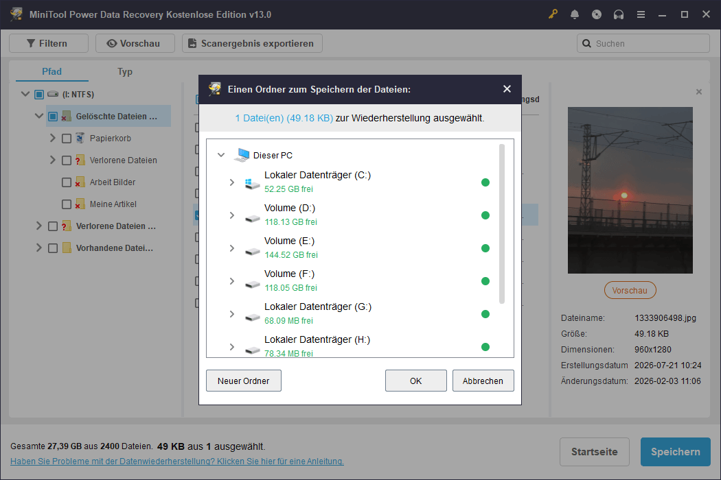Screen dimensions: 721x480
Task: Switch to the Pfad tab
Action: (x=51, y=71)
